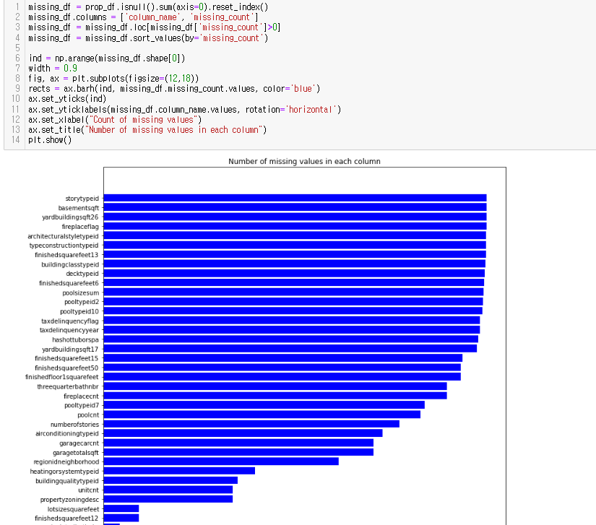Click the 'finishedsquarefeet50' axis label
The height and width of the screenshot is (525, 596).
click(x=66, y=368)
